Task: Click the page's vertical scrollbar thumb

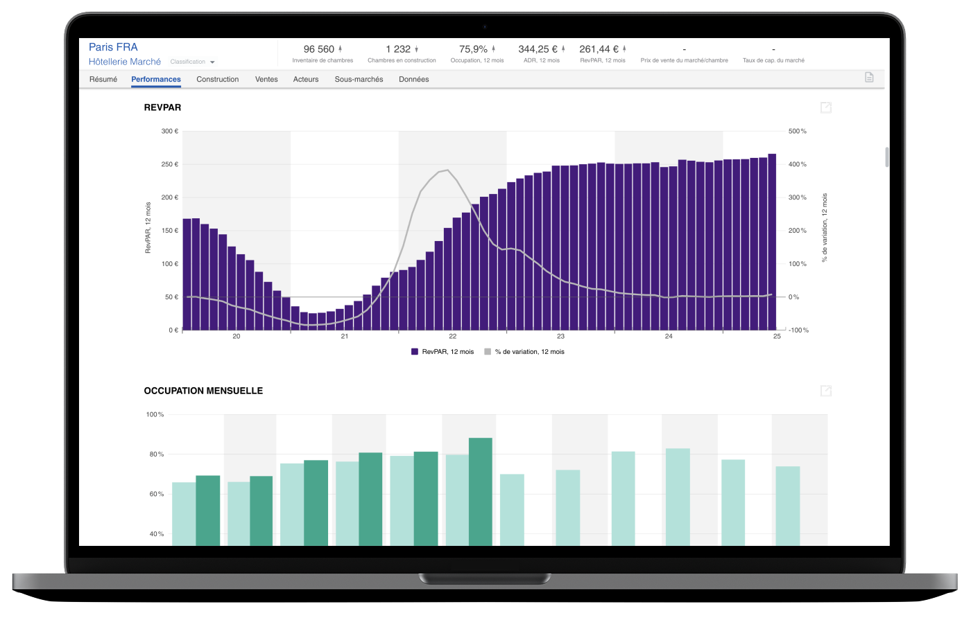Action: [886, 157]
